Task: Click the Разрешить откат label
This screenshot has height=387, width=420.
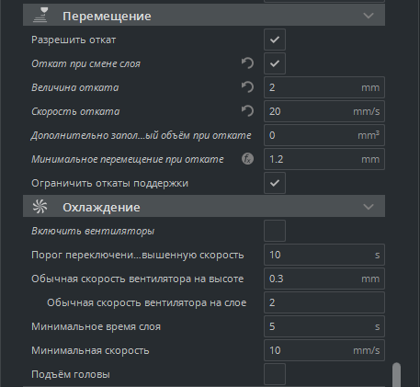Action: [74, 40]
